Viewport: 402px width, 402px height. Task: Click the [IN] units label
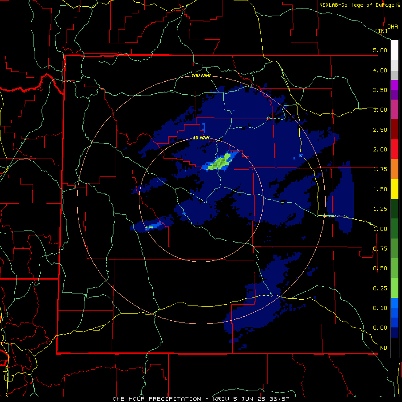381,31
